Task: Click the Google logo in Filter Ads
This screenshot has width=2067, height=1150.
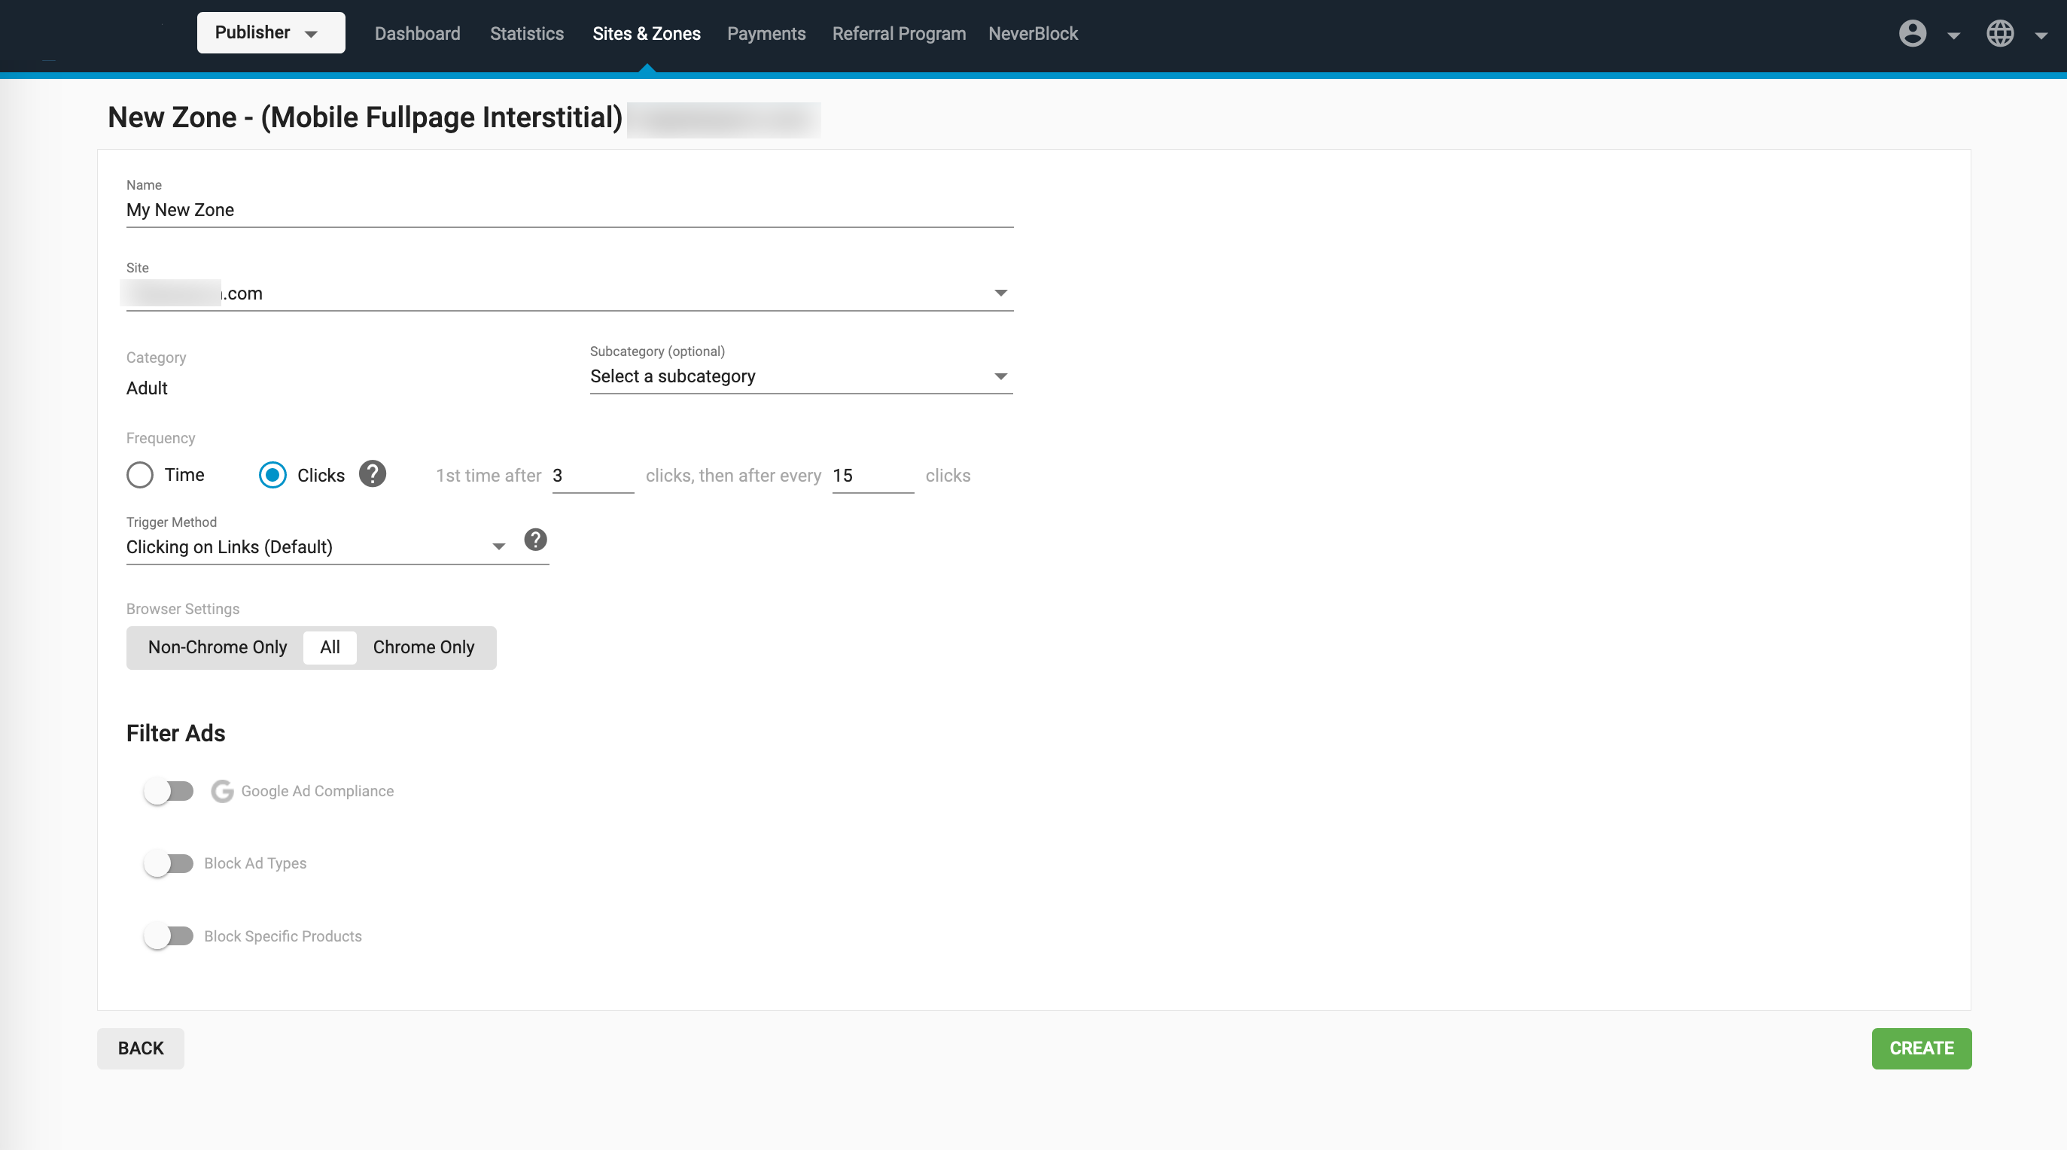Action: (x=222, y=791)
